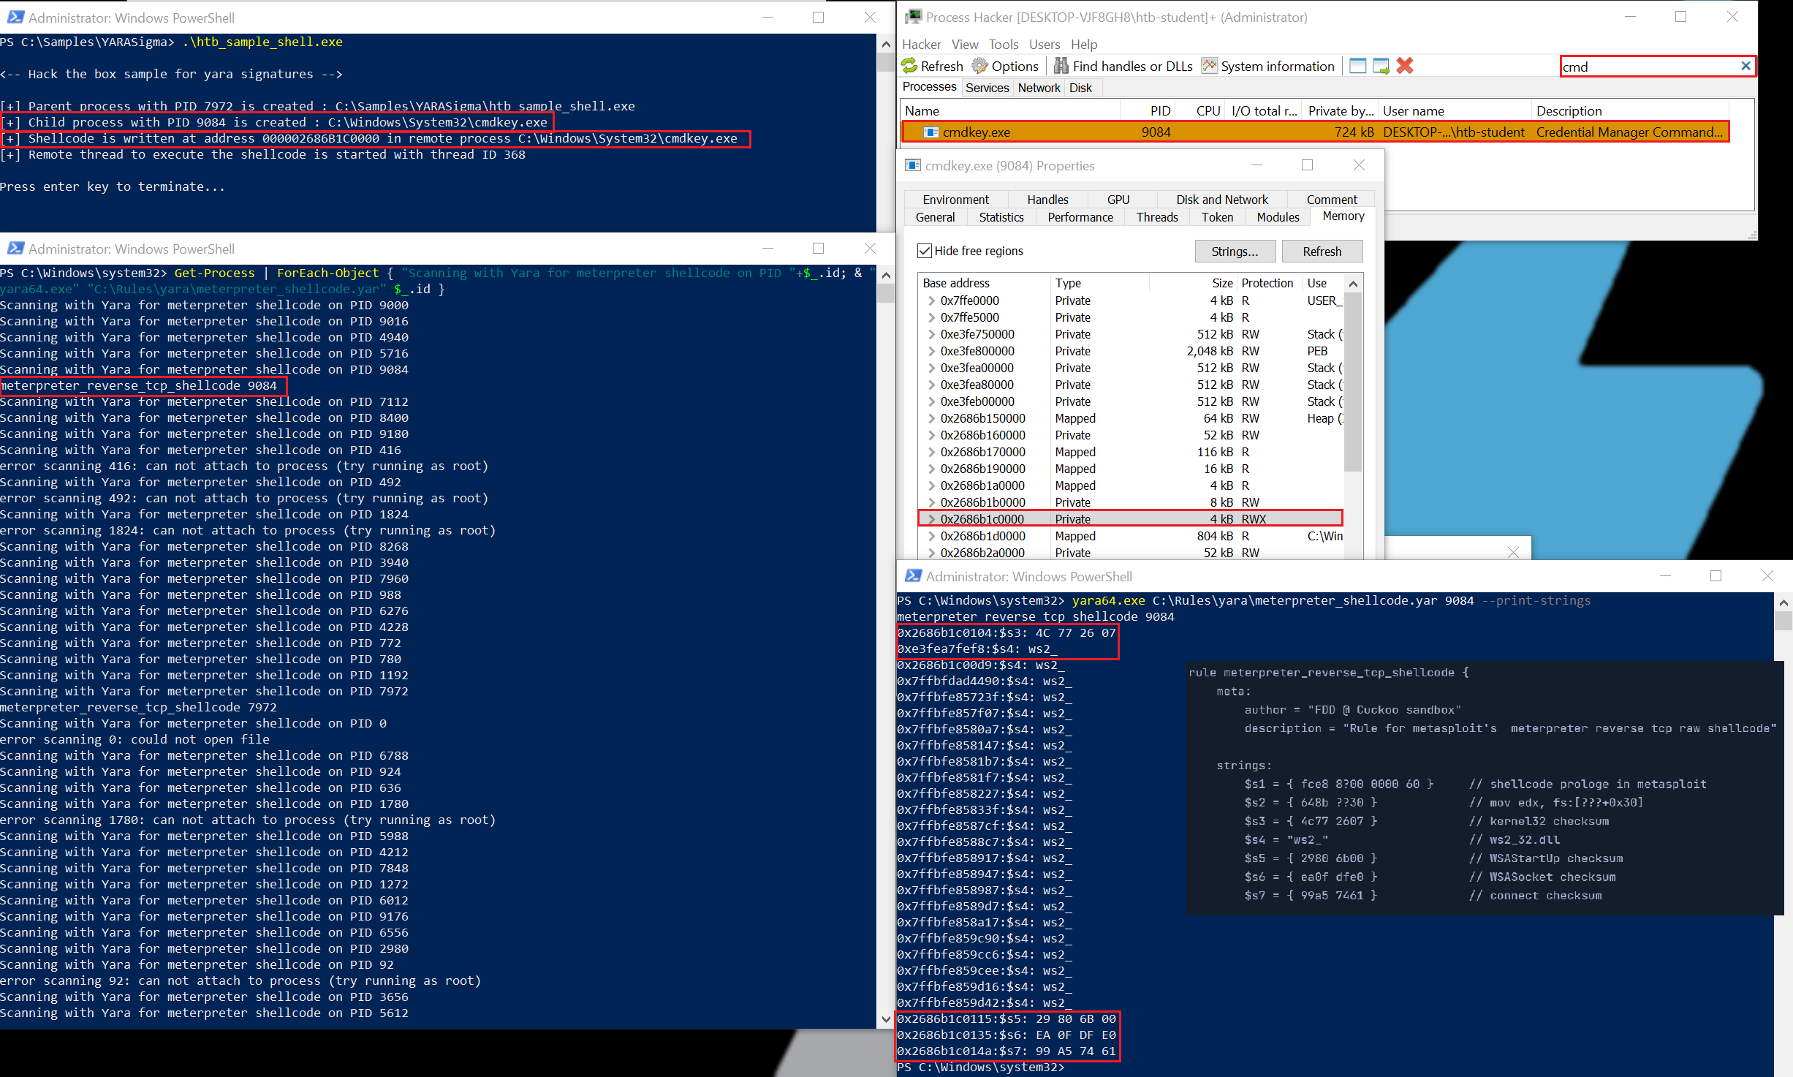Image resolution: width=1793 pixels, height=1077 pixels.
Task: Expand the RWX region 0x2686b1c0000
Action: click(931, 519)
